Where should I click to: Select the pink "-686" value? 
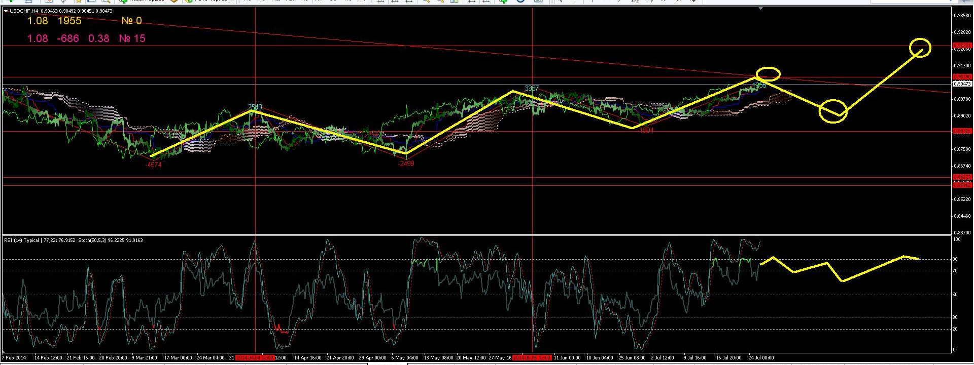(x=68, y=38)
